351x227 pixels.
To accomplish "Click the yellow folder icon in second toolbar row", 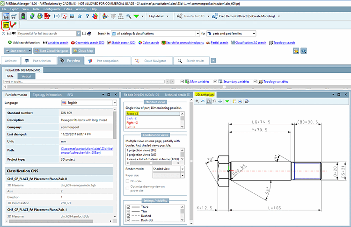I will [6, 25].
